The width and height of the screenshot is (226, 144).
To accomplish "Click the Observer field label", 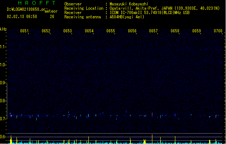I will click(x=73, y=4).
